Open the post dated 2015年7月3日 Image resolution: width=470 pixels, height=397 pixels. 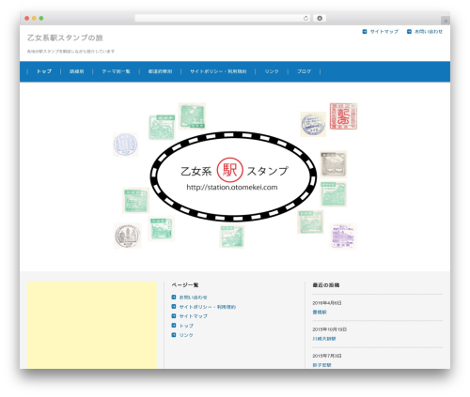point(321,365)
